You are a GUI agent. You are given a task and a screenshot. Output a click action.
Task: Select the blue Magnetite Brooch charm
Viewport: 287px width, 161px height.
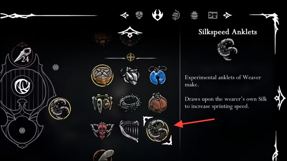point(158,75)
